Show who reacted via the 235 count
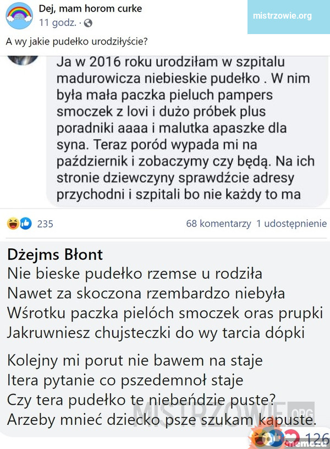Screen dimensions: 330x449 [x=45, y=224]
